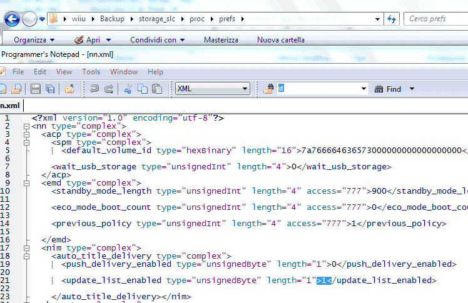
Task: Collapse the nn node fold marker
Action: point(26,126)
